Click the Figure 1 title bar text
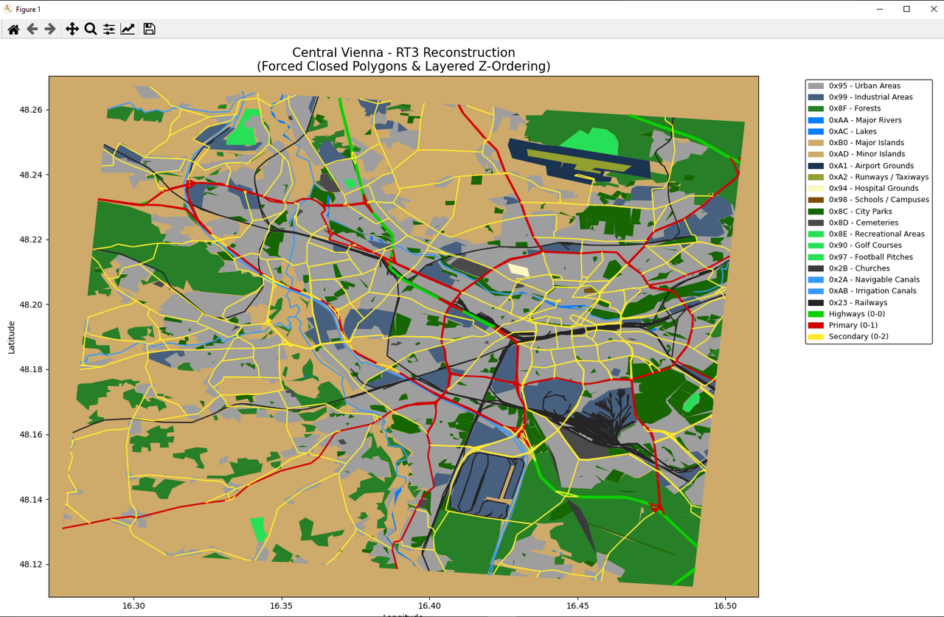Viewport: 944px width, 617px height. coord(28,9)
